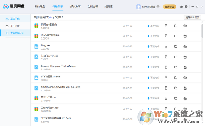Open the containing folder for 小学出题器2.0.exe
This screenshot has width=205, height=126.
[176, 78]
